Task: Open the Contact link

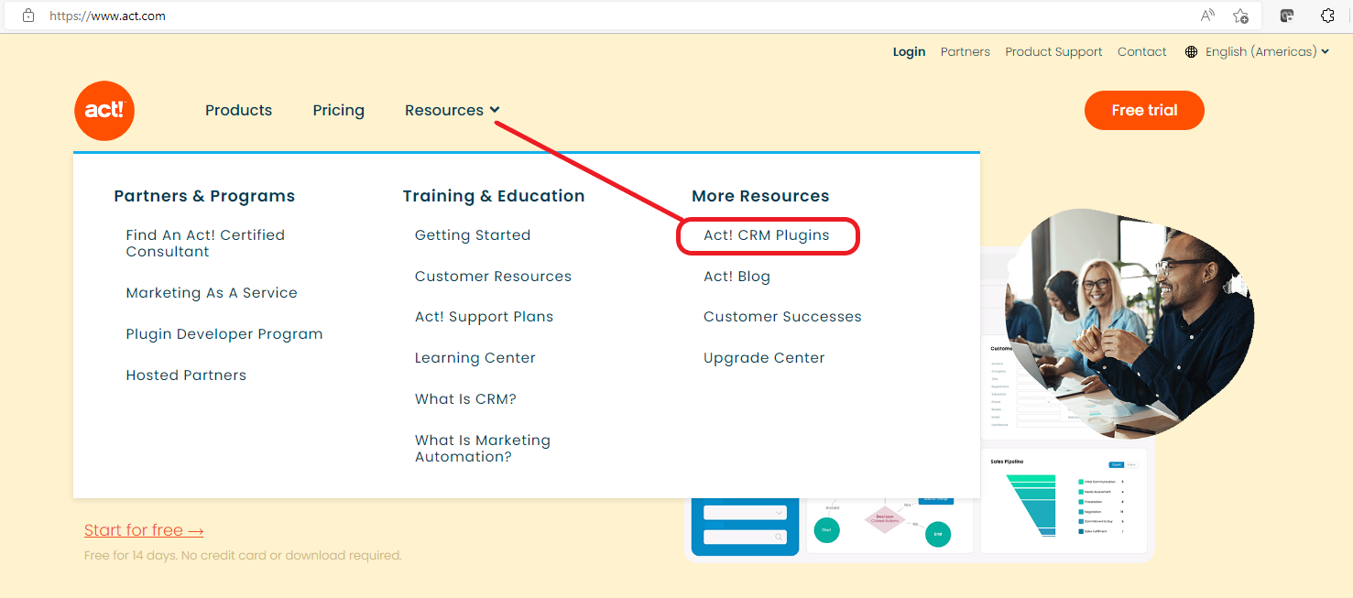Action: click(x=1141, y=52)
